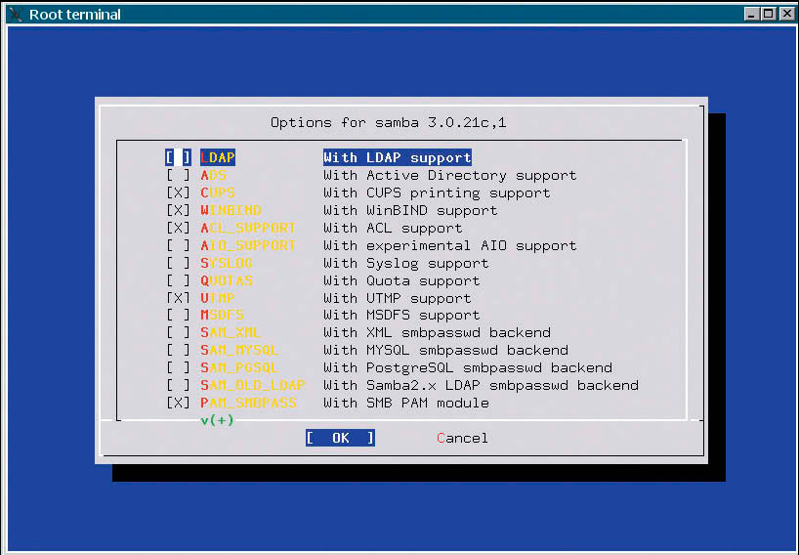Select 'With UTMP support' text
Viewport: 799px width, 555px height.
tap(398, 298)
